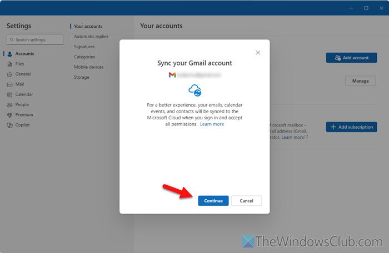This screenshot has width=389, height=253.
Task: Open the Automatic replies section
Action: click(91, 37)
